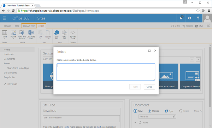Click Sync in the Documents web part

click(169, 111)
